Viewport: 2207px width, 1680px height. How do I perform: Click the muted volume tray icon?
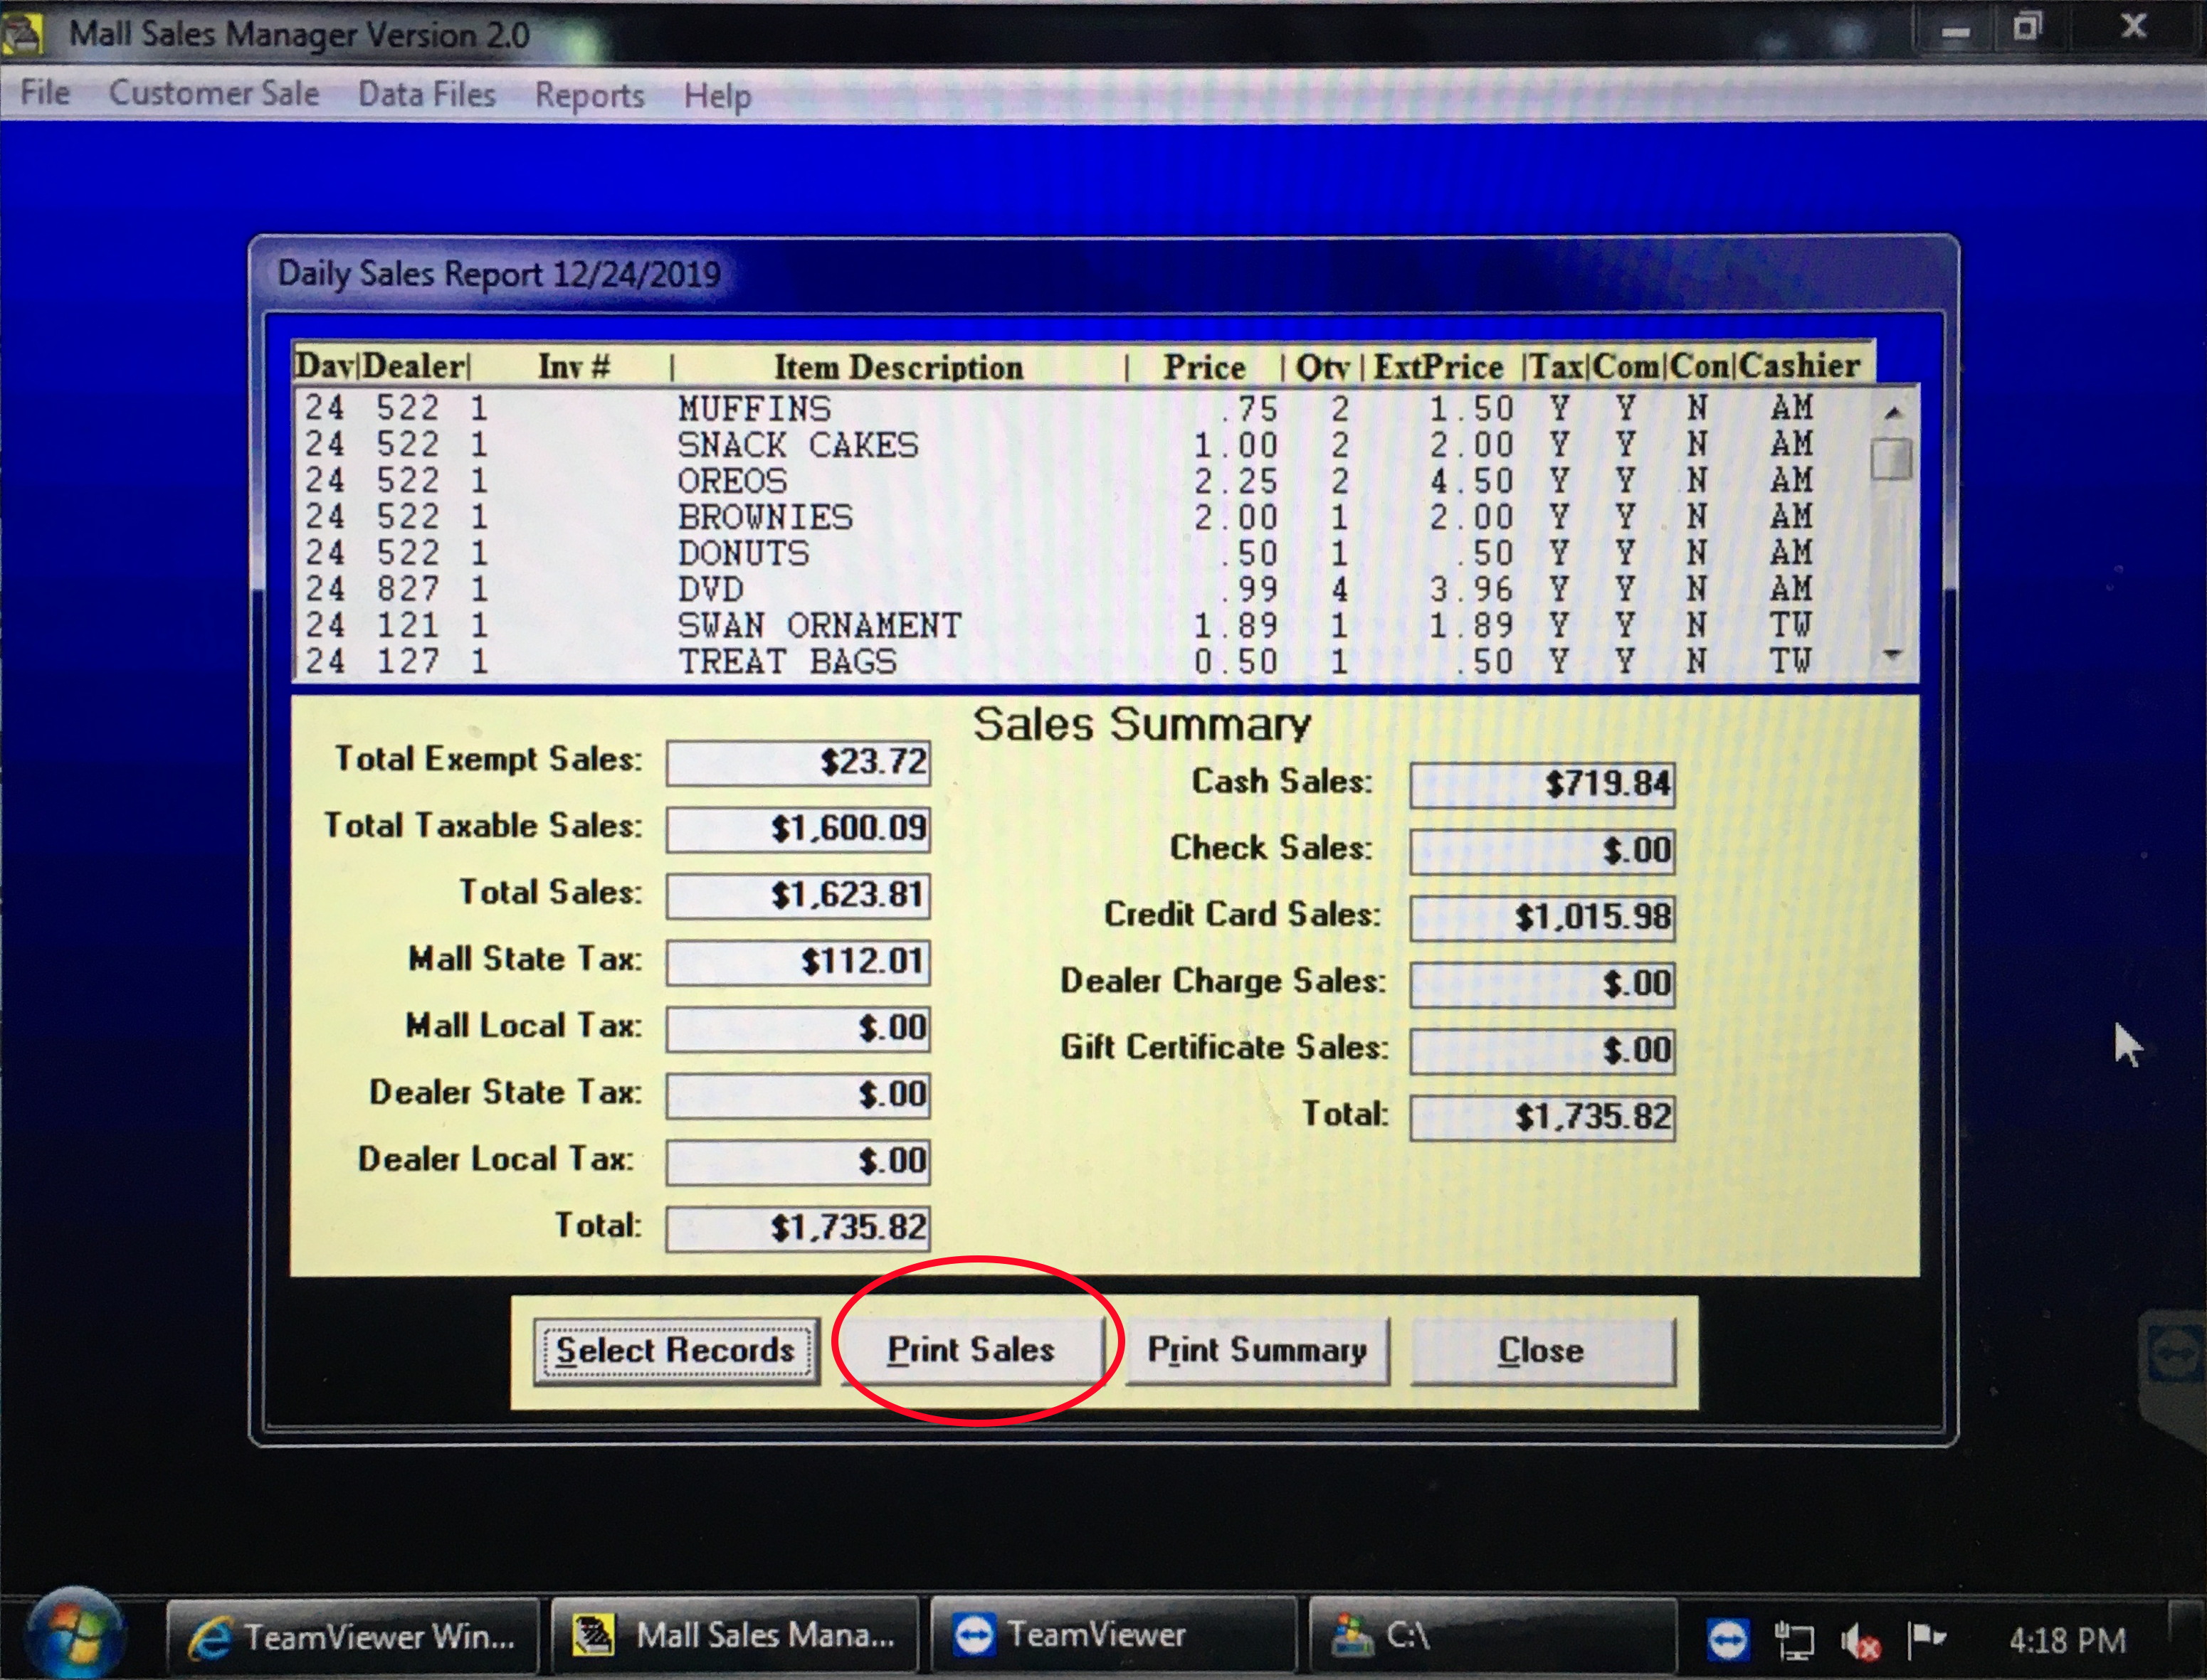[x=1860, y=1641]
